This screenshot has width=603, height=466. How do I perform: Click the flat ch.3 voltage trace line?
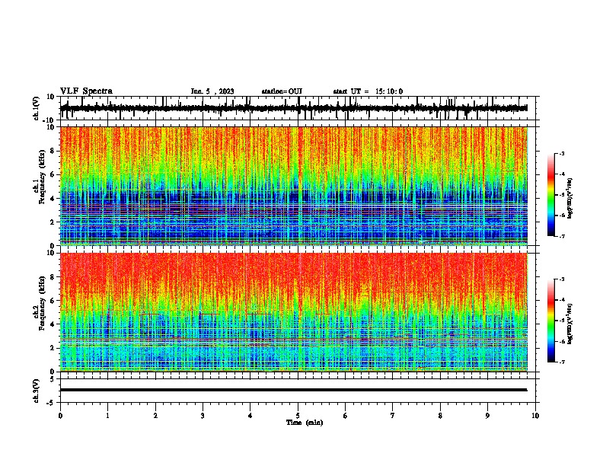(294, 390)
